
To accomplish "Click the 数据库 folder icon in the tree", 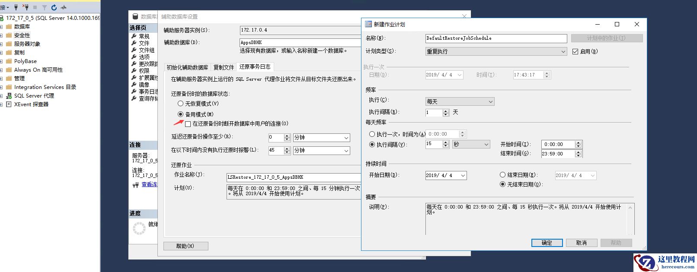I will tap(9, 27).
